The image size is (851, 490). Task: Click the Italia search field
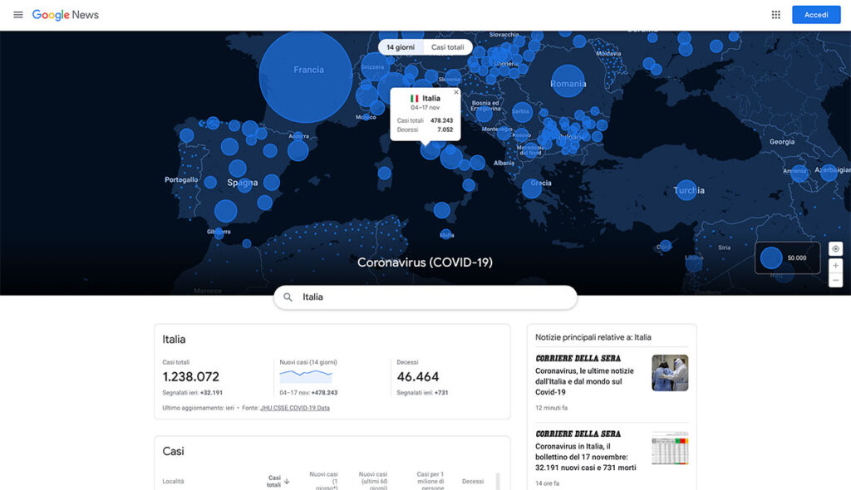tap(425, 297)
